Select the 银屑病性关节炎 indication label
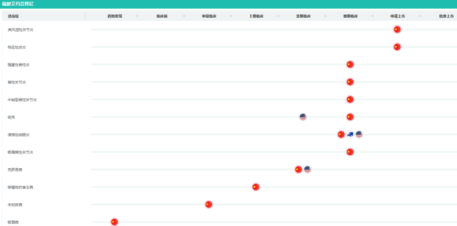 20,152
